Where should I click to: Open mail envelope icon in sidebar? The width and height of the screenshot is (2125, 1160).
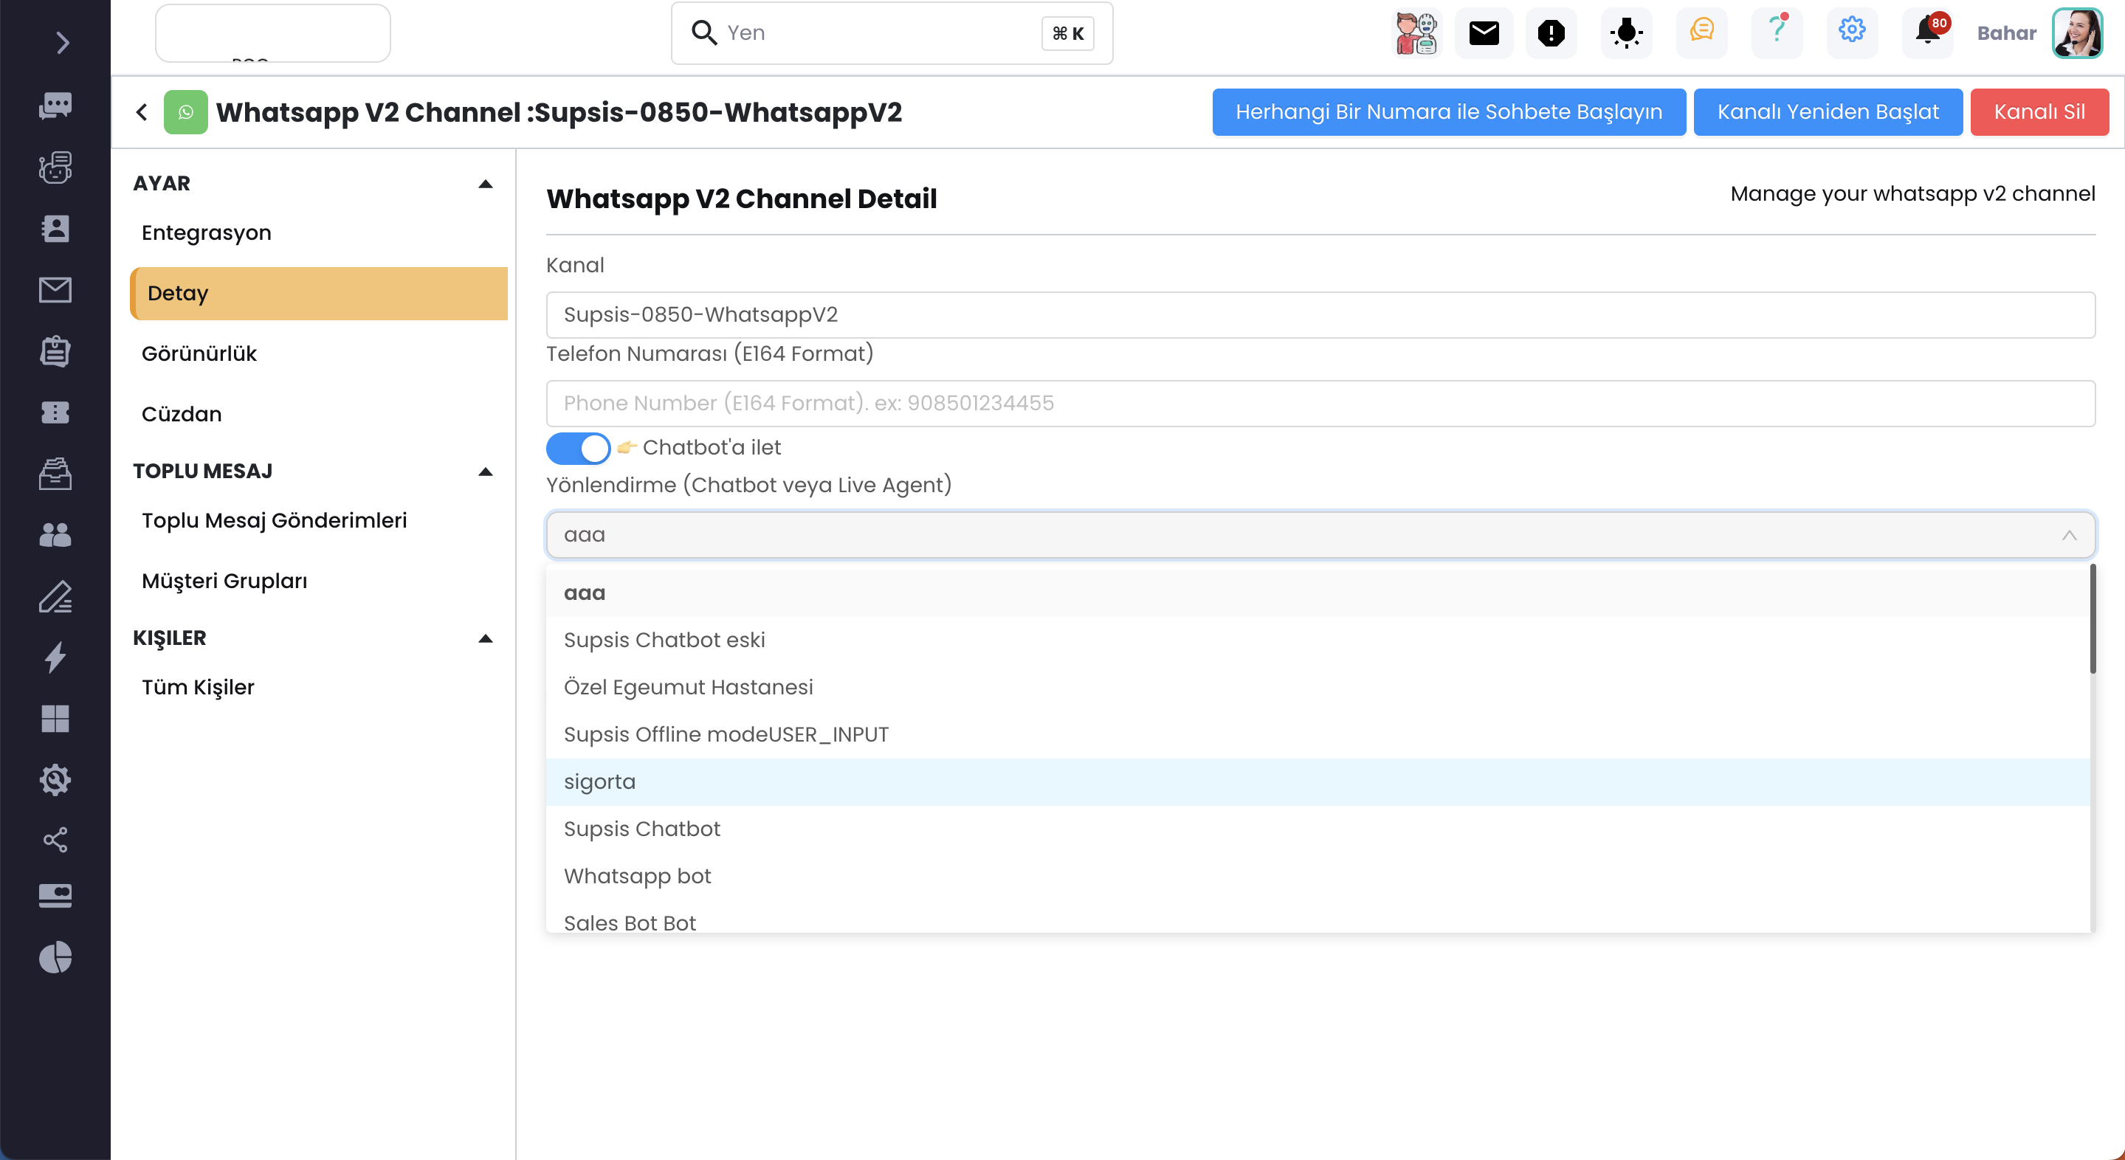pos(55,289)
